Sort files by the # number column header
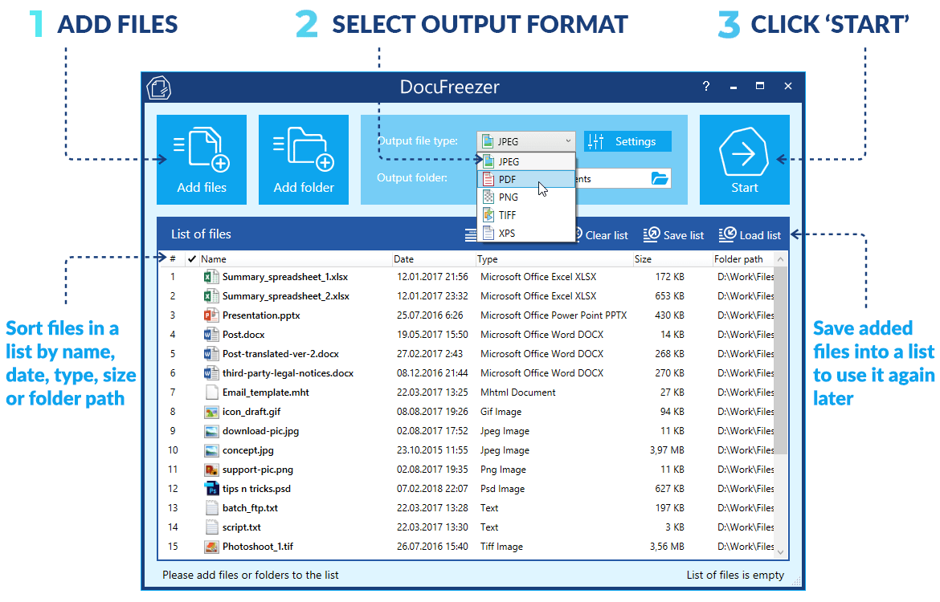The height and width of the screenshot is (602, 940). [x=173, y=258]
